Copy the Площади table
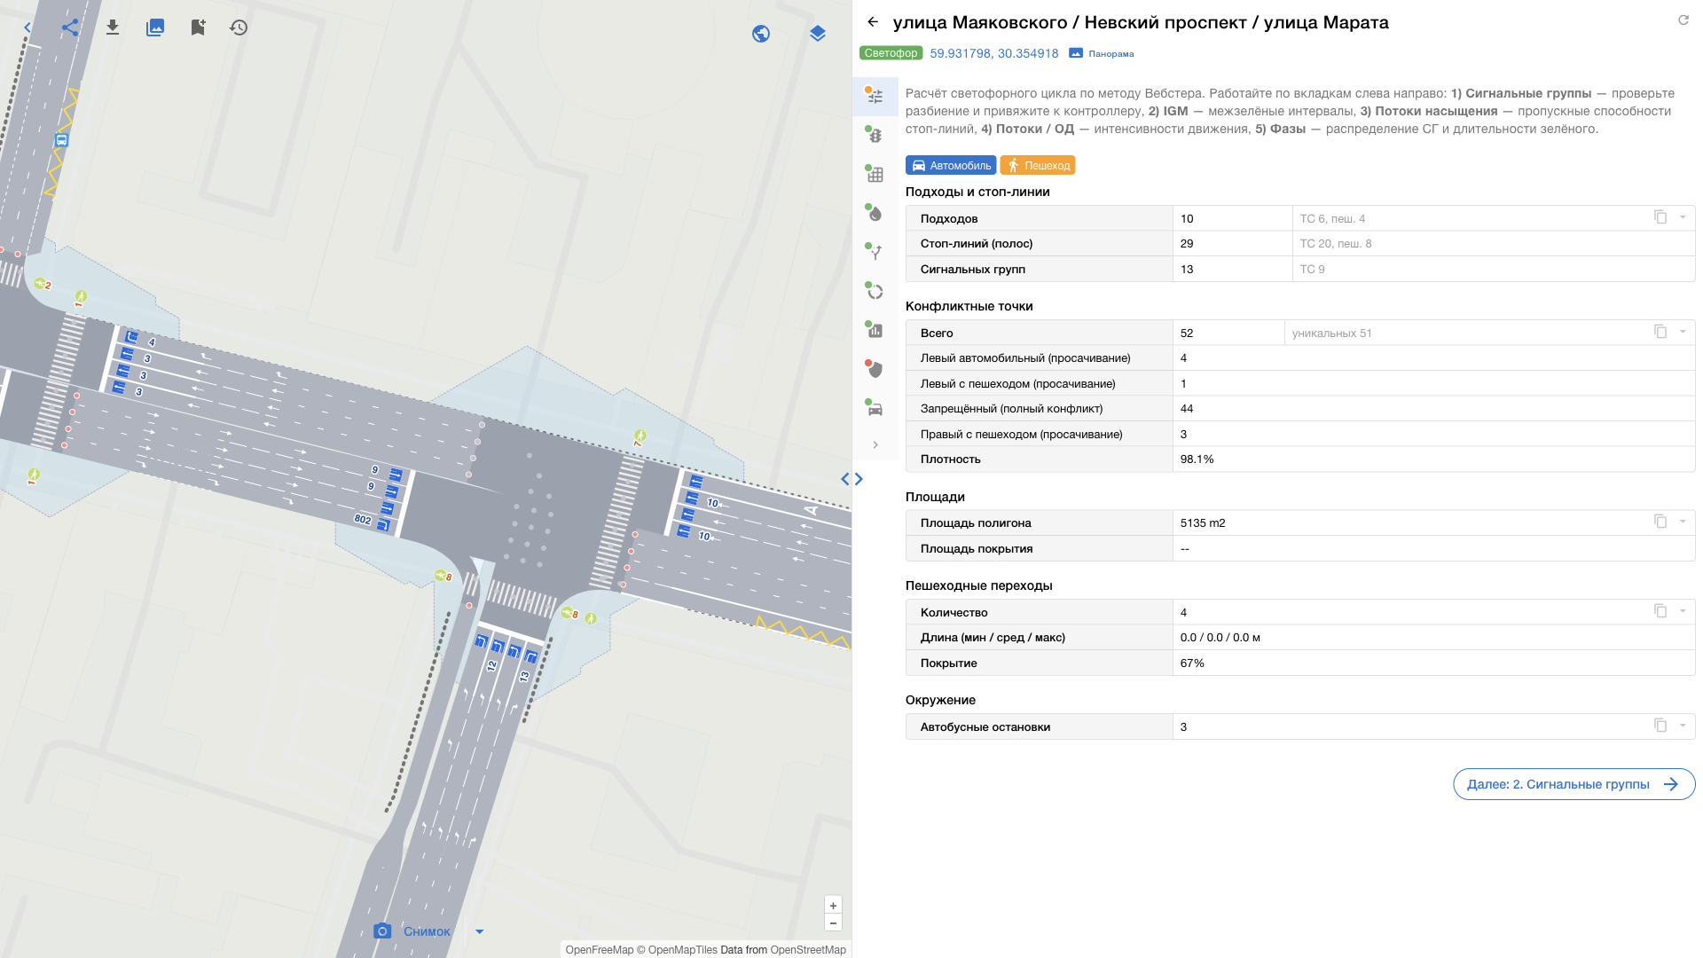Image resolution: width=1703 pixels, height=958 pixels. (x=1660, y=522)
